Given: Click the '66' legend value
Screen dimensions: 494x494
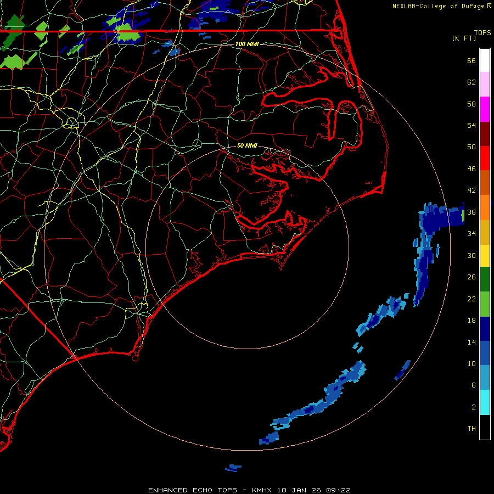Looking at the screenshot, I should (x=471, y=61).
